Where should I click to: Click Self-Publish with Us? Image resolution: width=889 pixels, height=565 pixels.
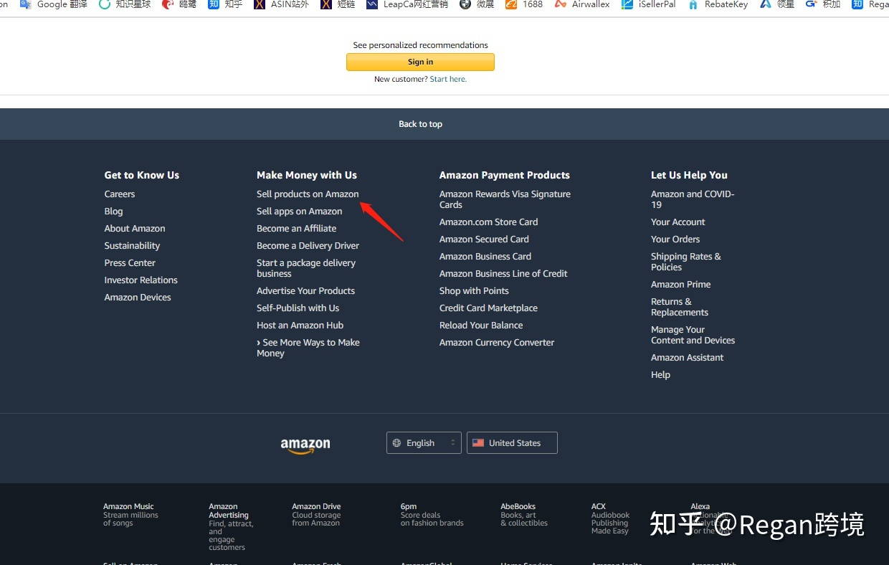coord(298,308)
